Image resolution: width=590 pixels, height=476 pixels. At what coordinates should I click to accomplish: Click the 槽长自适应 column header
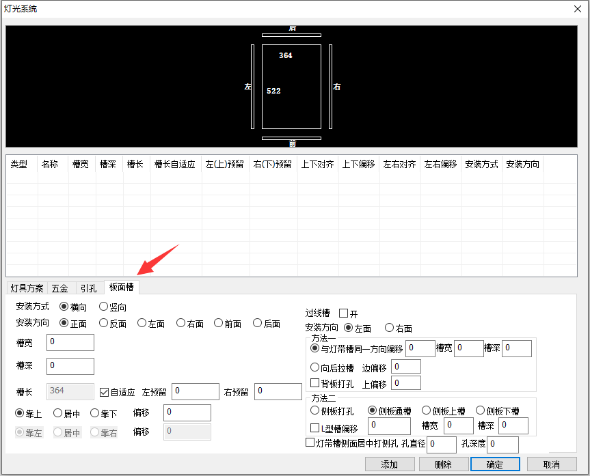coord(176,164)
